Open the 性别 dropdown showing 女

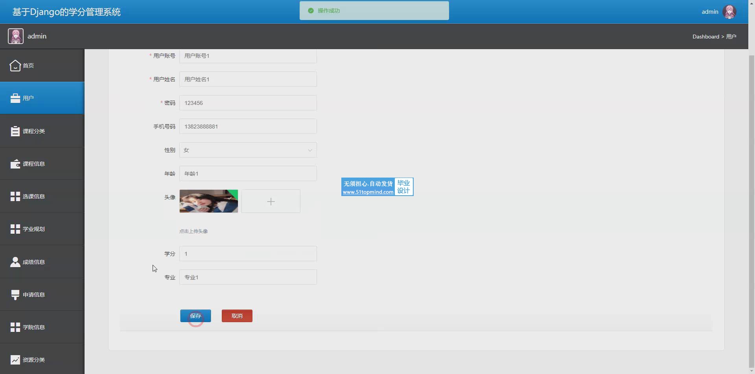pyautogui.click(x=248, y=150)
